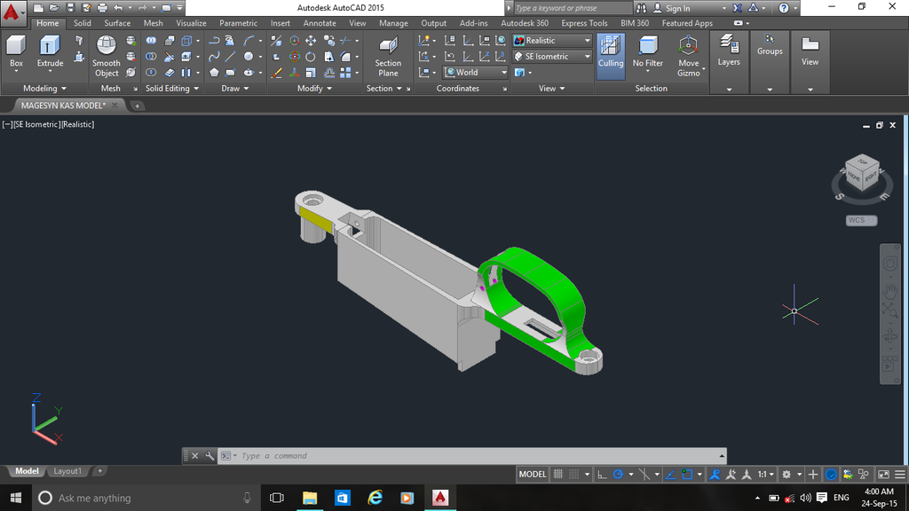Open the Windows File Explorer from taskbar
909x511 pixels.
[x=310, y=498]
